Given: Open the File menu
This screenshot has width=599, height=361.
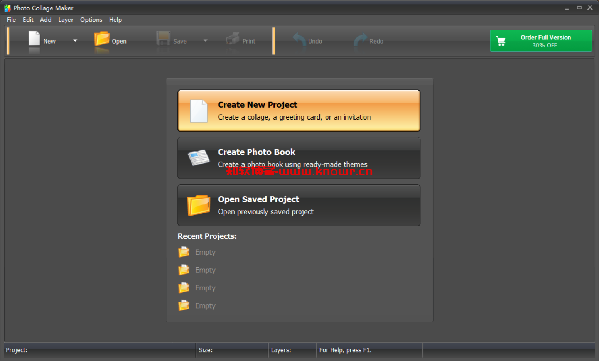Looking at the screenshot, I should [x=12, y=20].
